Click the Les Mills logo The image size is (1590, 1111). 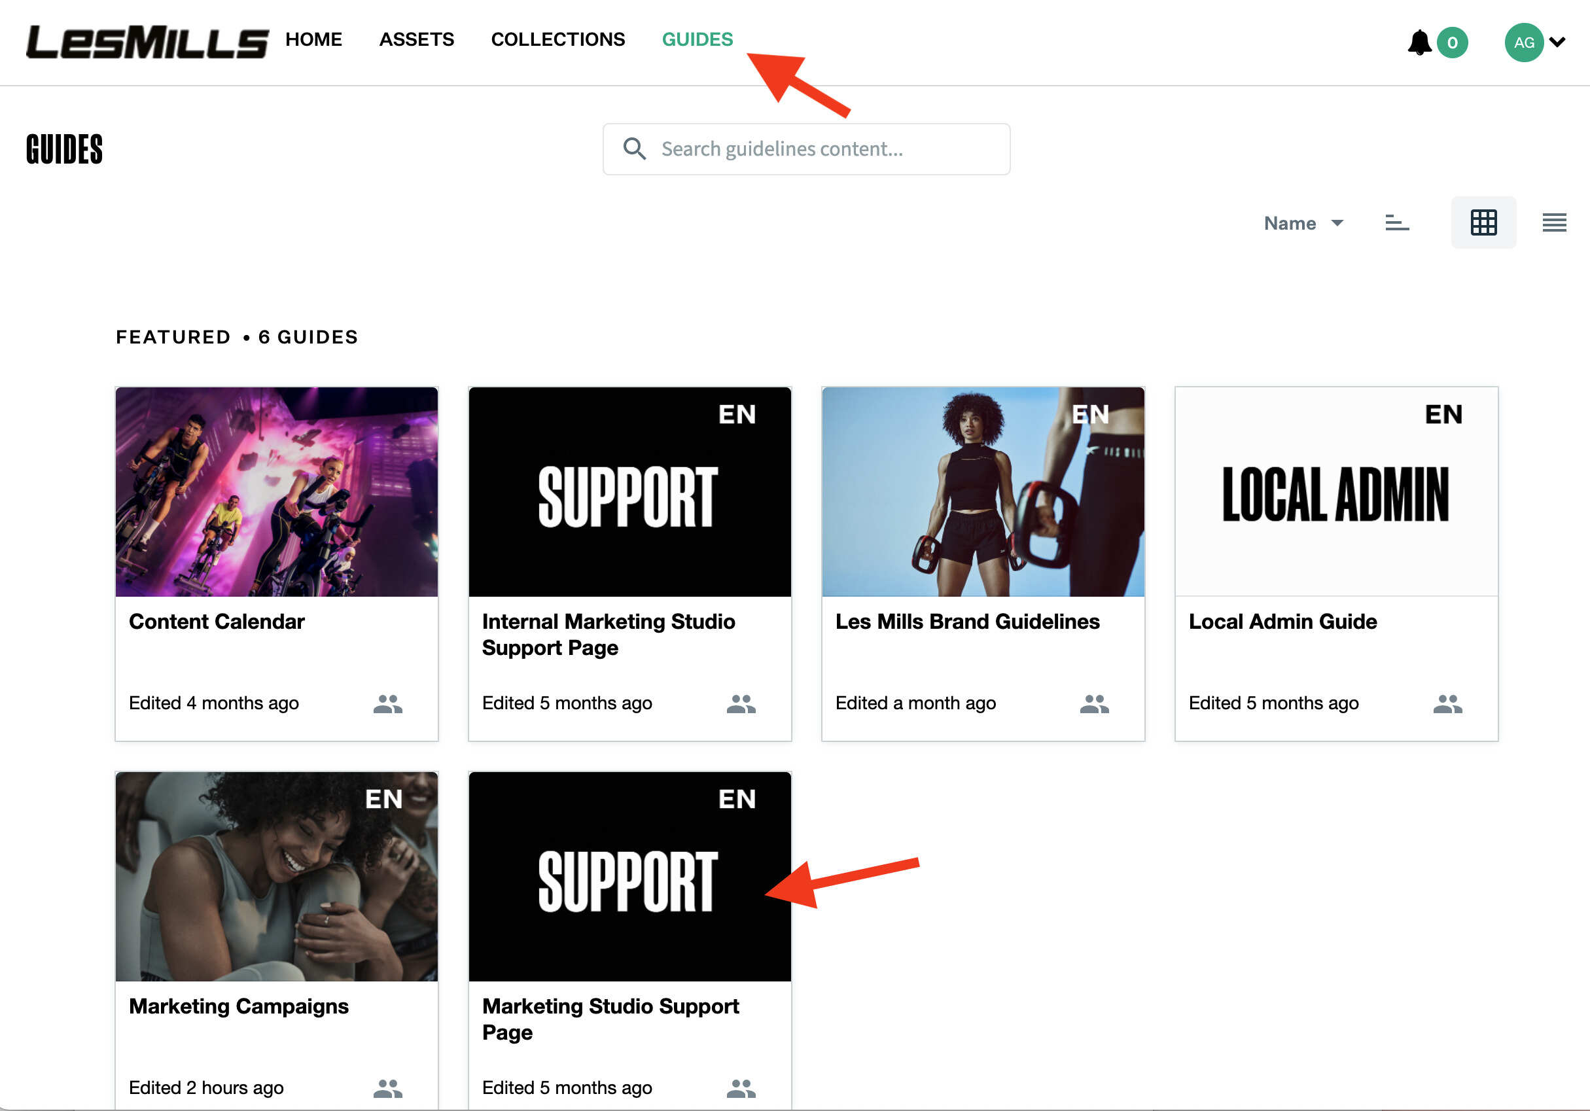pyautogui.click(x=147, y=42)
